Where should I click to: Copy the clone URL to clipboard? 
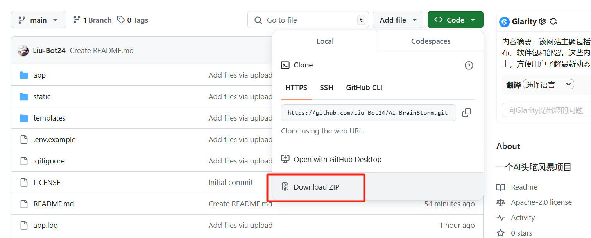point(466,113)
